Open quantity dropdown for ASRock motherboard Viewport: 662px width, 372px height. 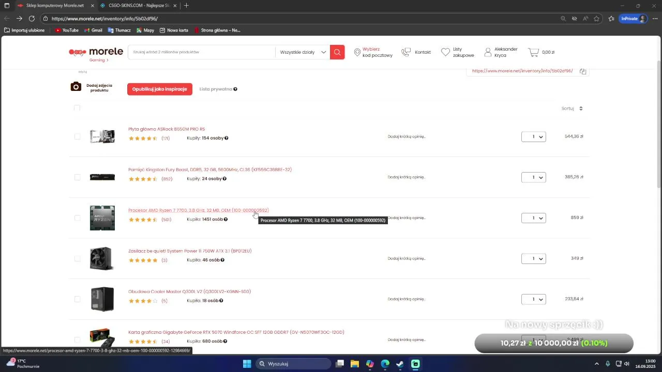pyautogui.click(x=534, y=137)
